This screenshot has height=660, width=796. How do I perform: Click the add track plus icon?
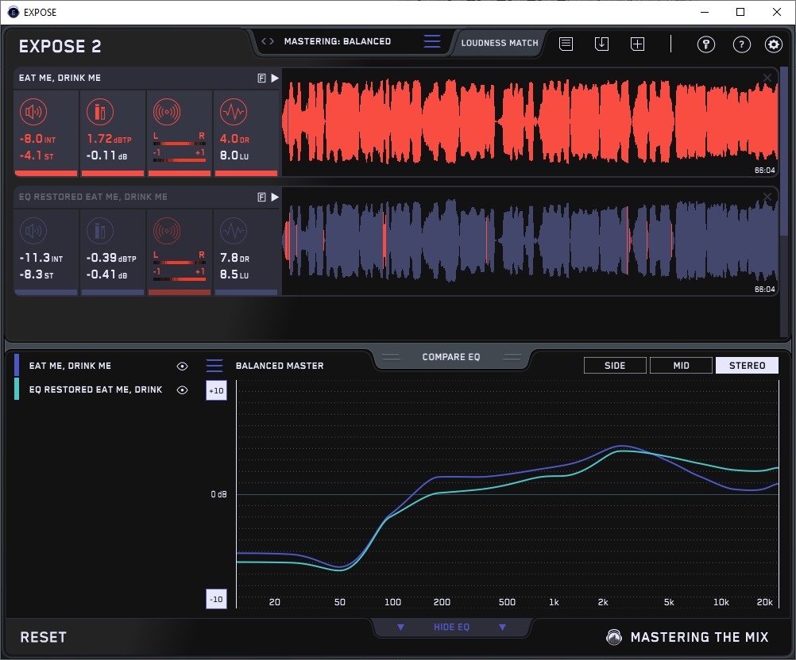point(637,44)
